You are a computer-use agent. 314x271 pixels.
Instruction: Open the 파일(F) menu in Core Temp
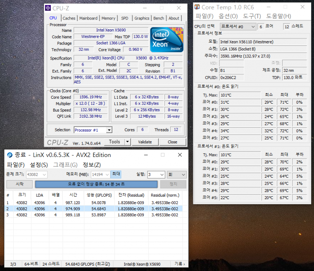[205, 16]
